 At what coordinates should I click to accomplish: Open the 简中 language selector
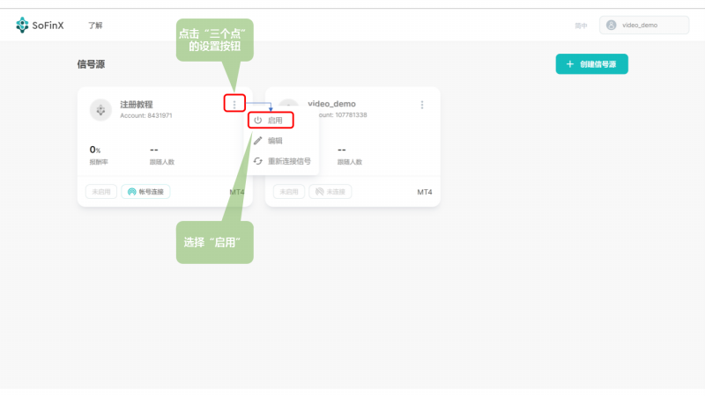click(x=581, y=26)
